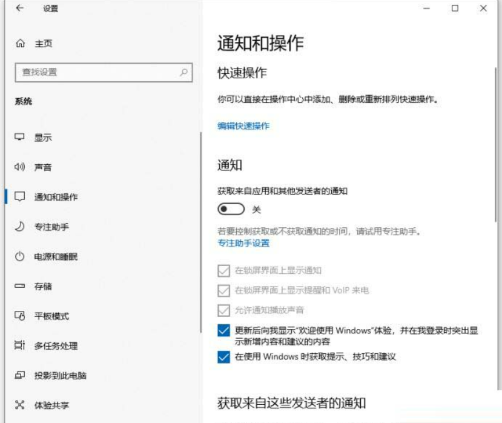Select the 平板模式 tablet icon

(x=19, y=316)
